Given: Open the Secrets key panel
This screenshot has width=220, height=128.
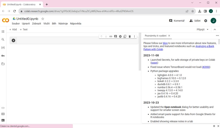Looking at the screenshot, I should pos(3,56).
